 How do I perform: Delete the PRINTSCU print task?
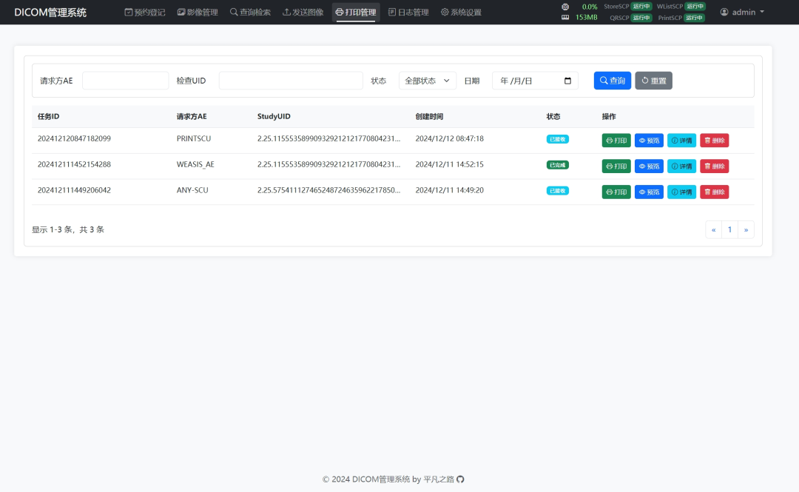pos(714,141)
